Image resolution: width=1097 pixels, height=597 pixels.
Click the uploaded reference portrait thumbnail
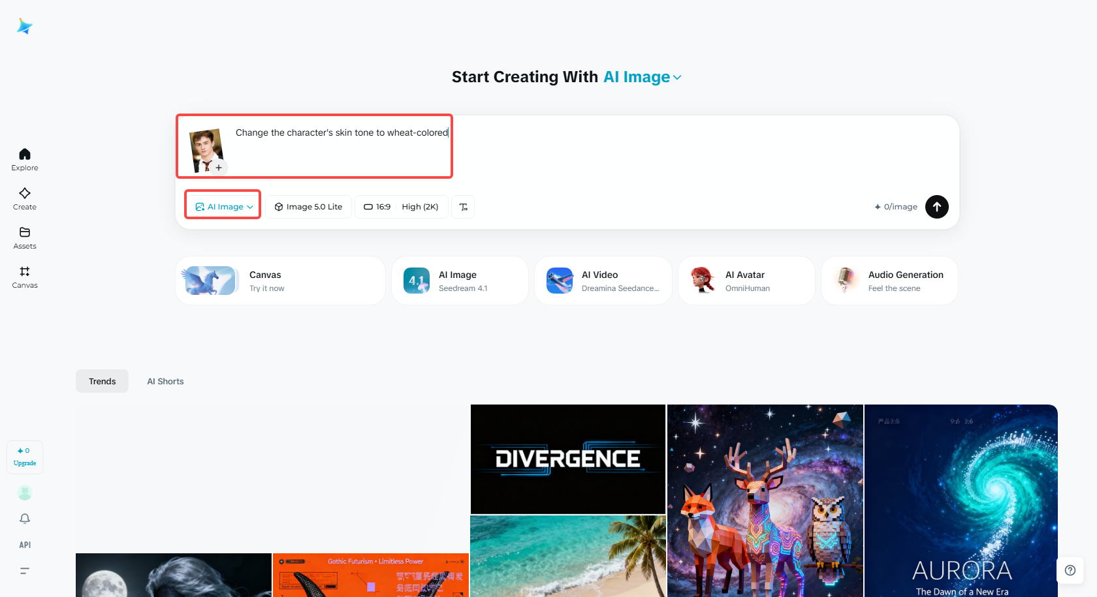pos(206,149)
